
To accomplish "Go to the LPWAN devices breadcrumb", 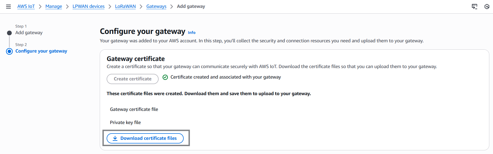I will click(x=88, y=6).
